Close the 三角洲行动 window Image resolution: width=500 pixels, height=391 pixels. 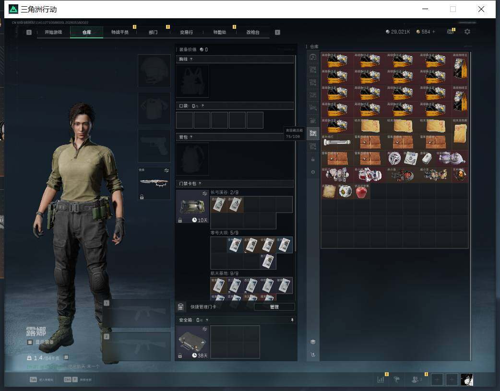481,9
